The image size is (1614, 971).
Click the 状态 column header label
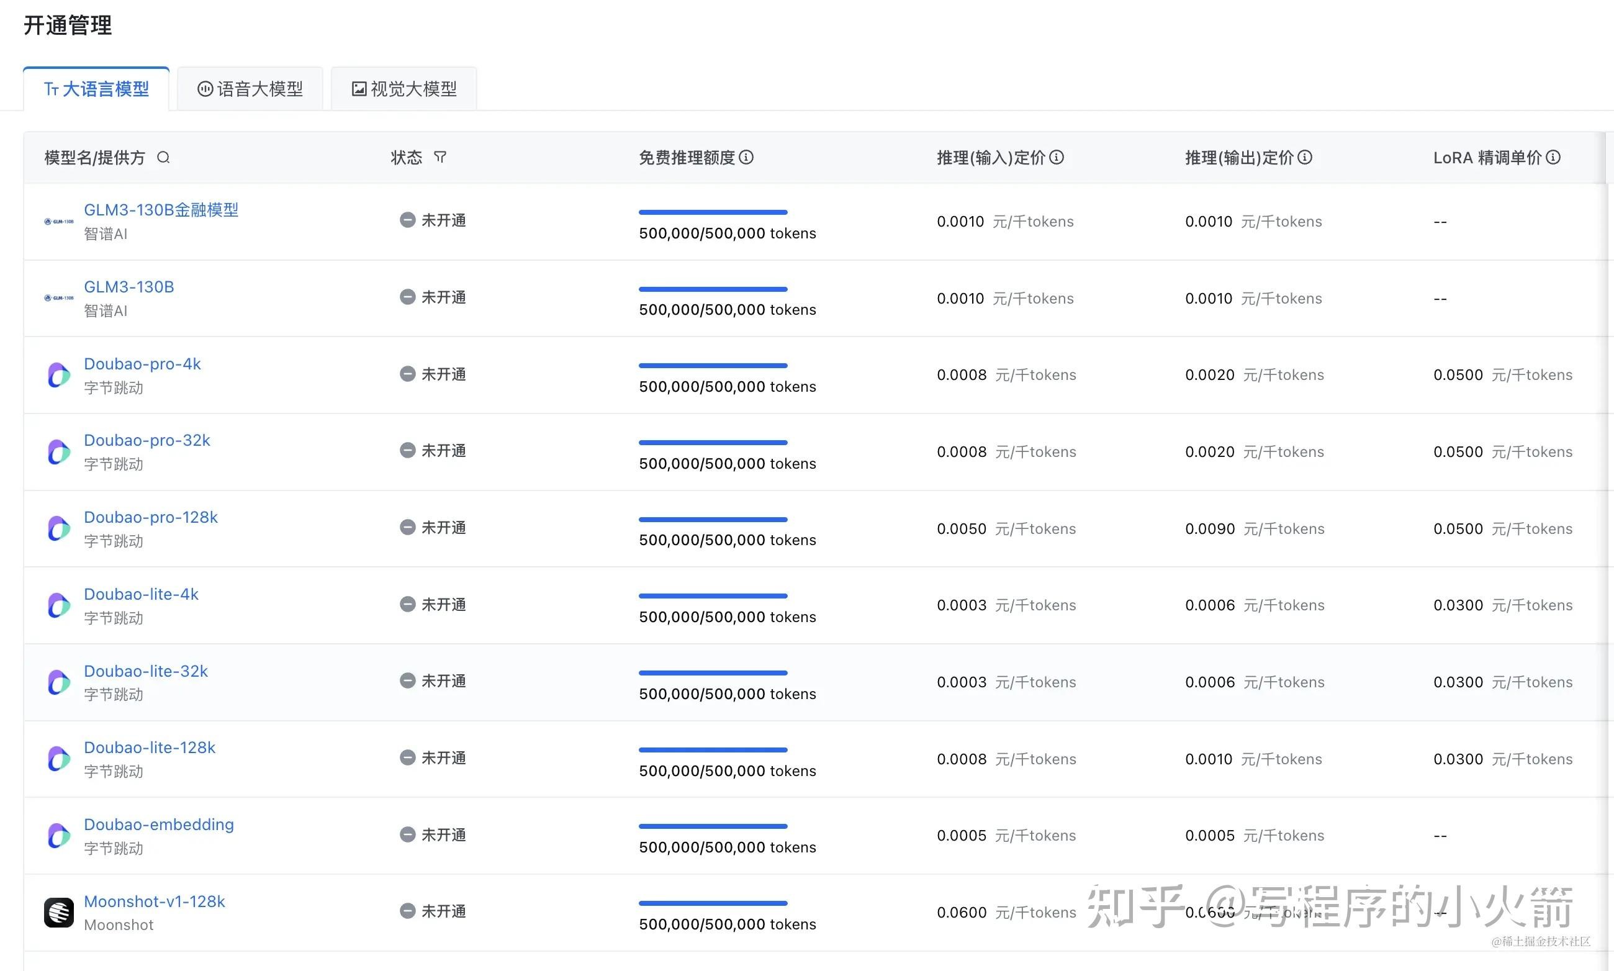pos(406,158)
